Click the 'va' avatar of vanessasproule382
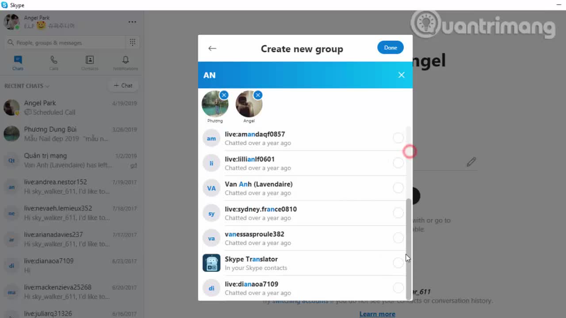Viewport: 566px width, 318px height. tap(211, 238)
